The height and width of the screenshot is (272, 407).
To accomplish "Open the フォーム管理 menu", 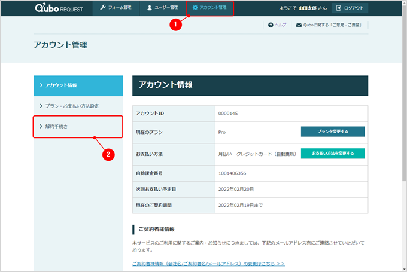I will point(116,8).
